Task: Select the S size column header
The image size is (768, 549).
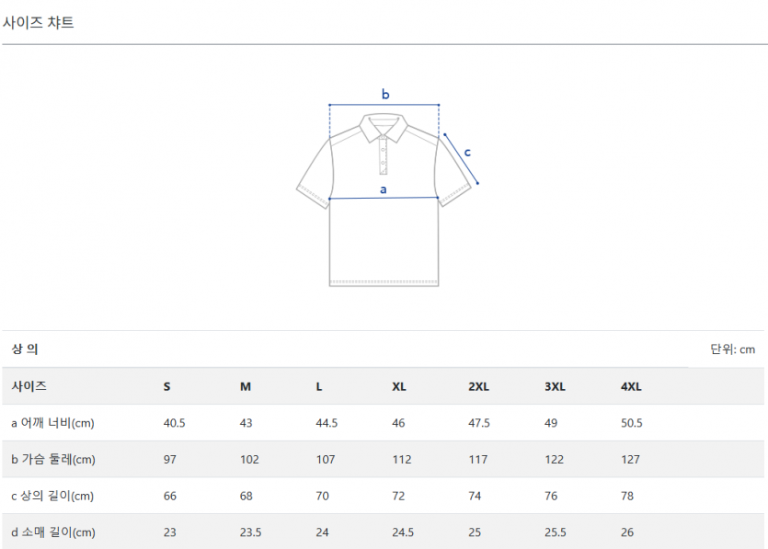Action: coord(166,386)
